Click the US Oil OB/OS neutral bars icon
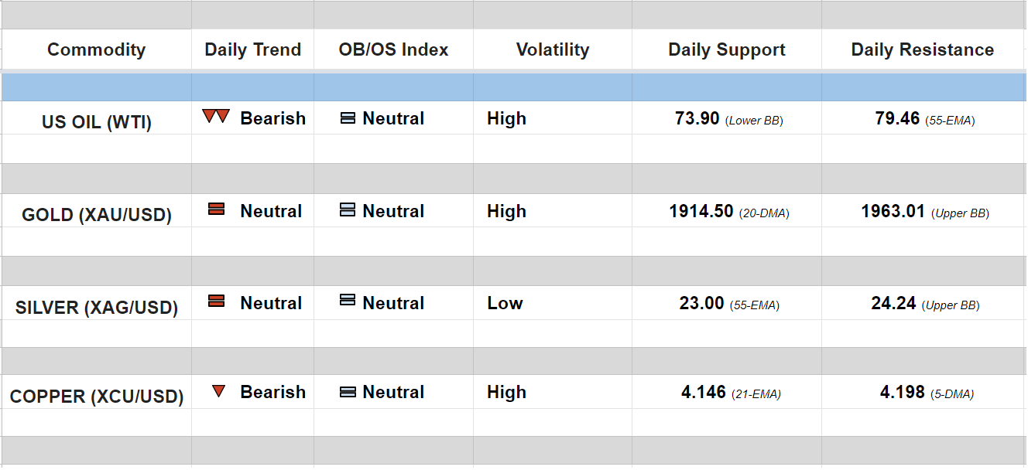The width and height of the screenshot is (1028, 470). [x=348, y=118]
